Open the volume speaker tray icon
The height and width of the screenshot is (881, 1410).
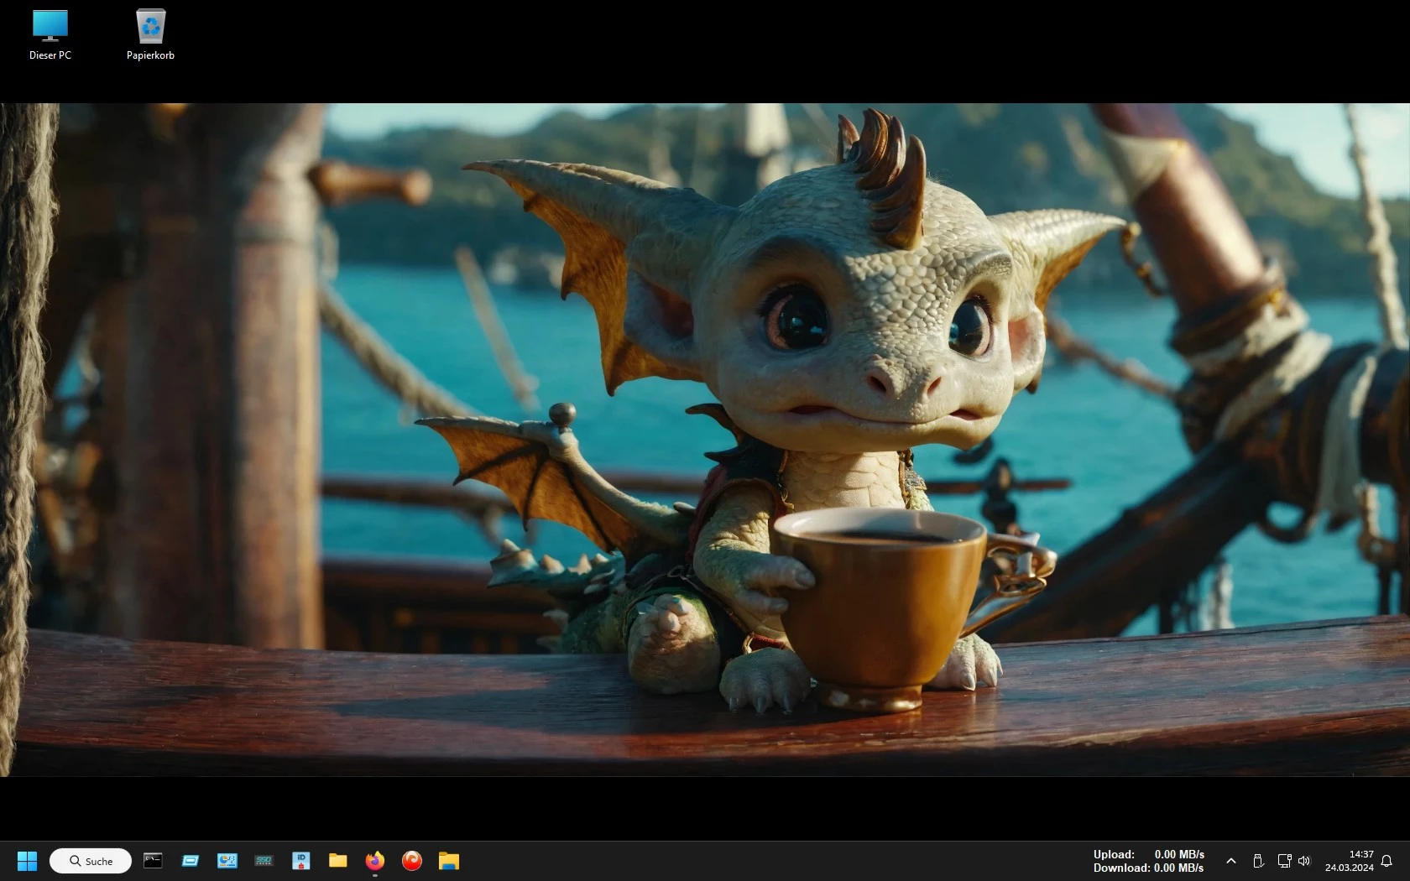pos(1303,861)
